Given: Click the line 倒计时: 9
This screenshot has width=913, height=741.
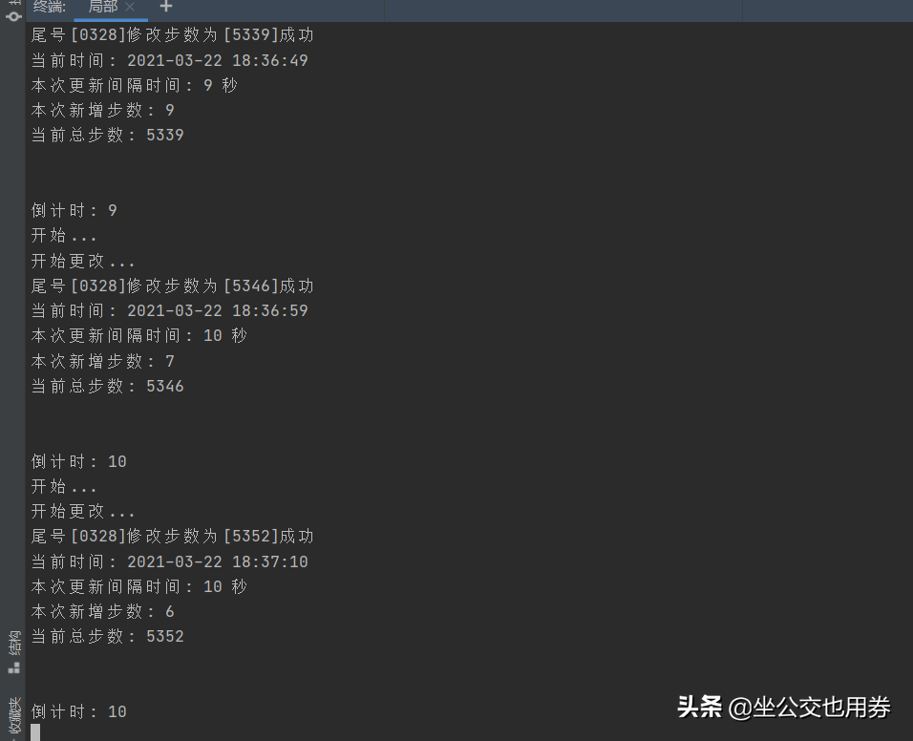Looking at the screenshot, I should 74,210.
